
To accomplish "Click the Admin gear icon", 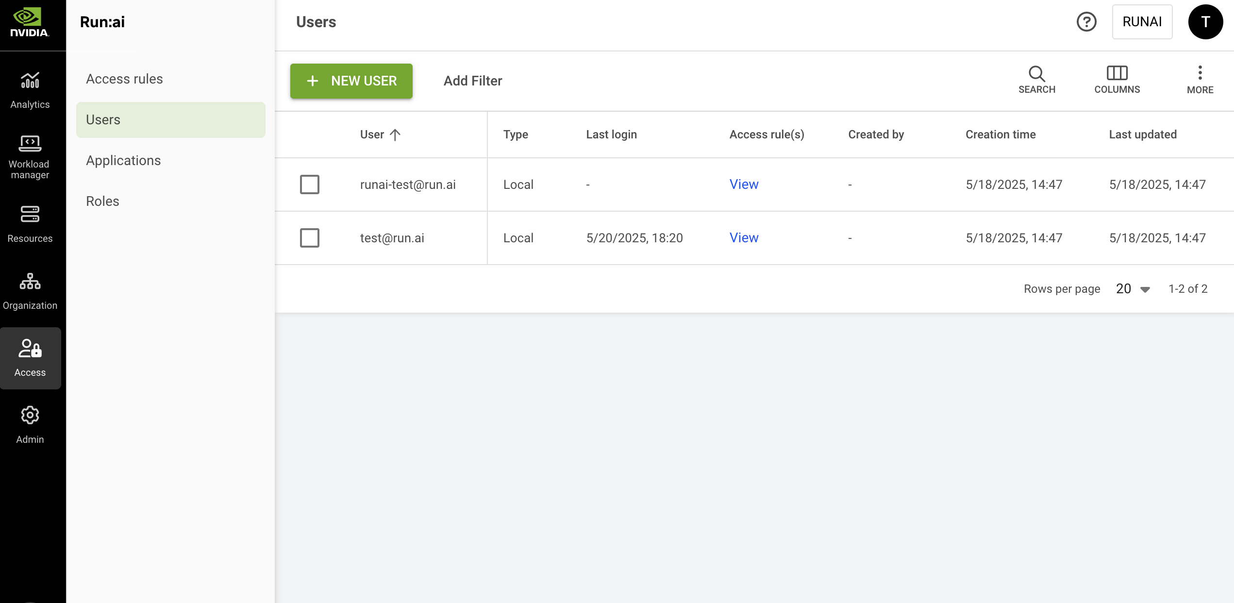I will pyautogui.click(x=30, y=415).
